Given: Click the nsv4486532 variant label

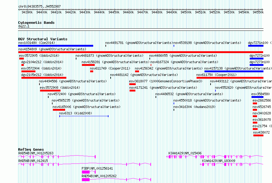Looking at the screenshot, I should (x=189, y=94).
